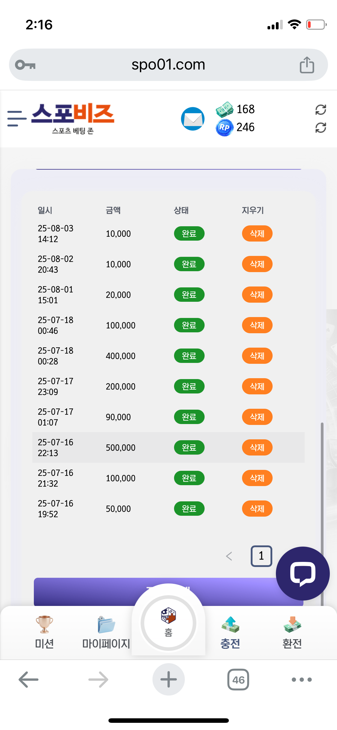Image resolution: width=337 pixels, height=730 pixels.
Task: Tap the blue RP coin icon
Action: point(224,128)
